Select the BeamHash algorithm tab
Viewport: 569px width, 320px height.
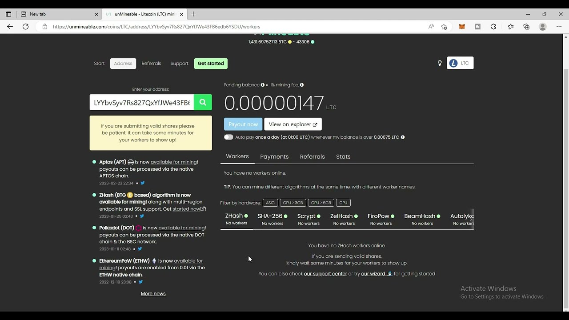point(422,219)
